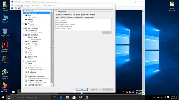Click Smart Paging File Location icon

coord(26,76)
